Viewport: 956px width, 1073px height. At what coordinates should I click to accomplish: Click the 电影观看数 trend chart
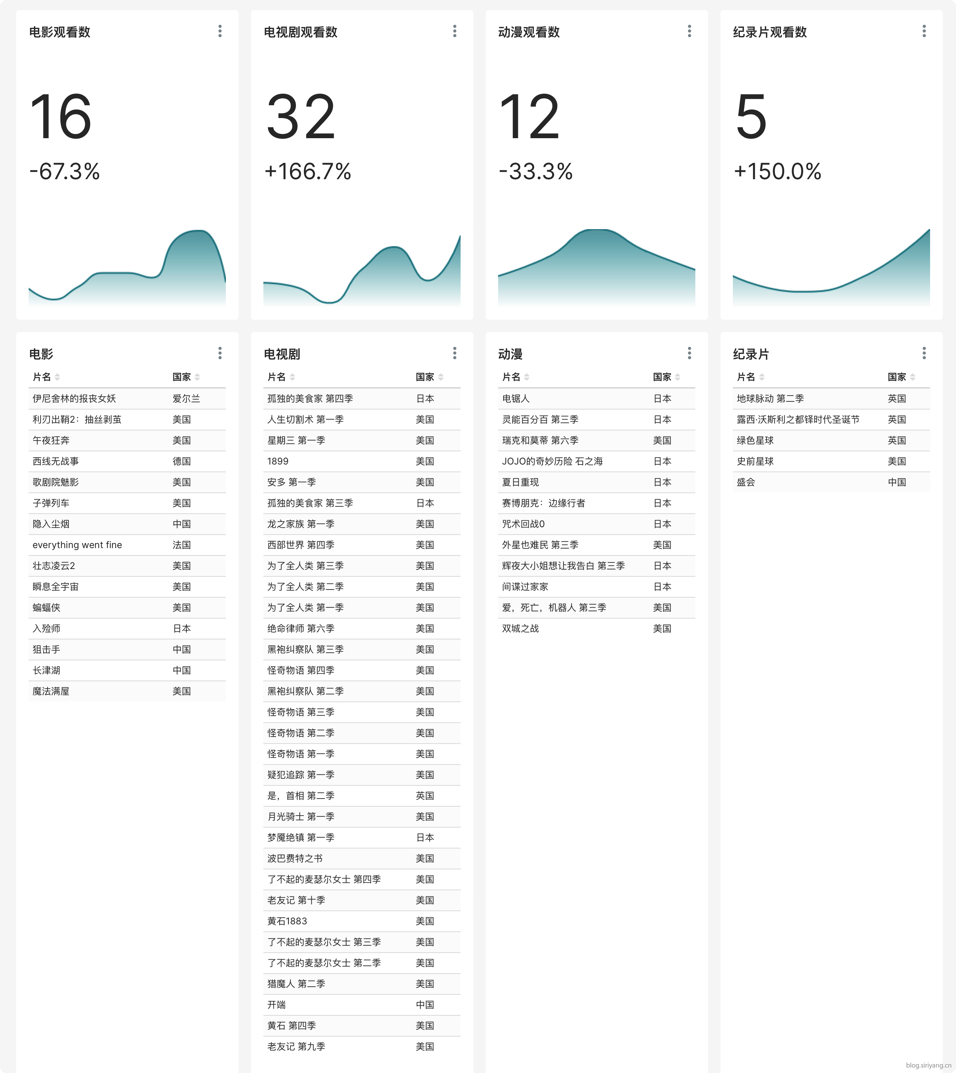tap(127, 267)
